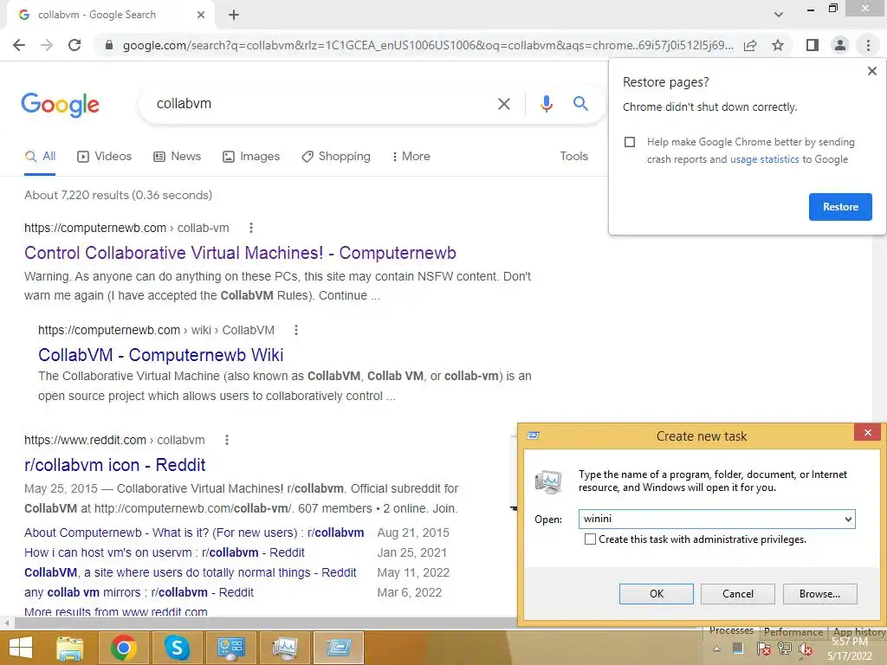Confirm Create new task with OK
The image size is (887, 665).
click(657, 594)
